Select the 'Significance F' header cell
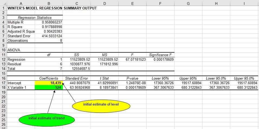The width and height of the screenshot is (259, 129). click(x=160, y=55)
